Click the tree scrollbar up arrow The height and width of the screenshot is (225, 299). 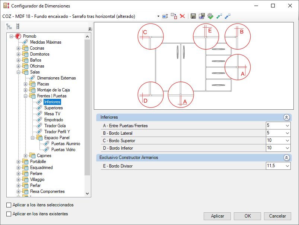88,37
